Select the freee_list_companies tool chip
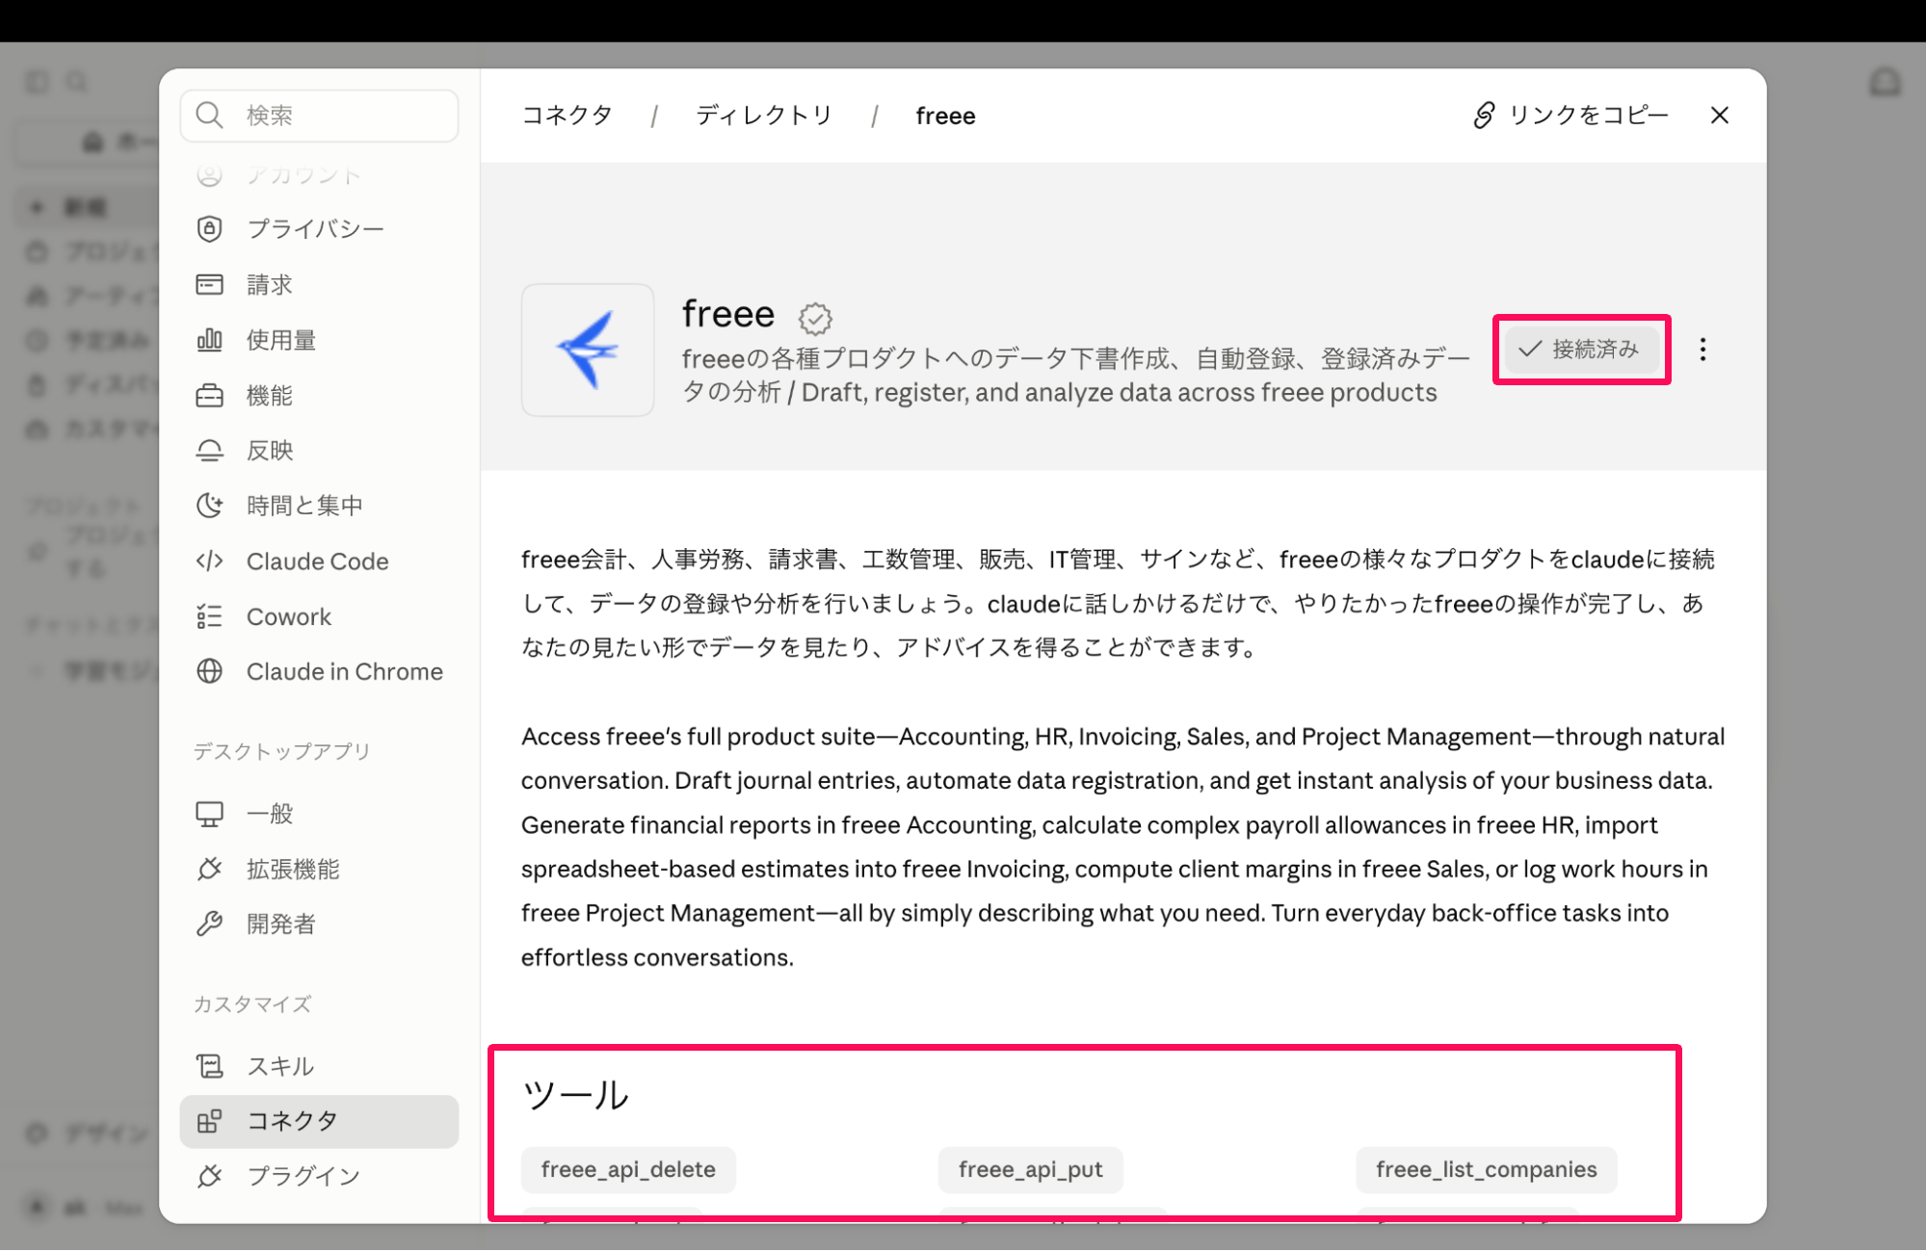Viewport: 1926px width, 1251px height. pos(1486,1169)
